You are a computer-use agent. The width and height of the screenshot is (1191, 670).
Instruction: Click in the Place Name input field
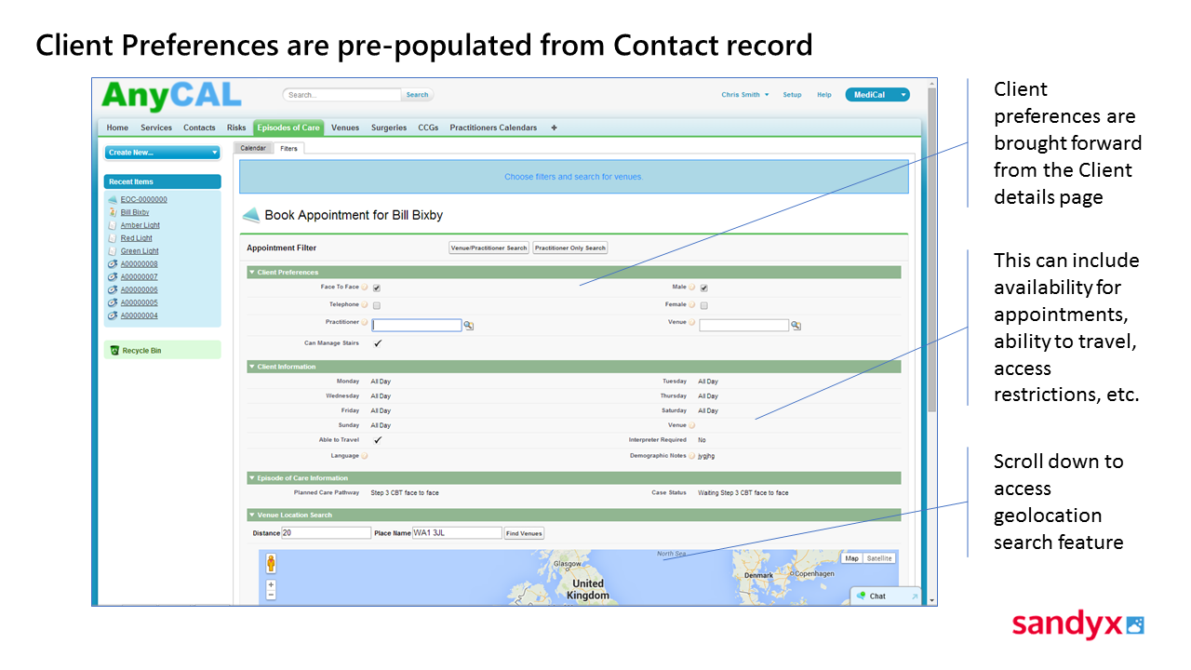tap(457, 533)
